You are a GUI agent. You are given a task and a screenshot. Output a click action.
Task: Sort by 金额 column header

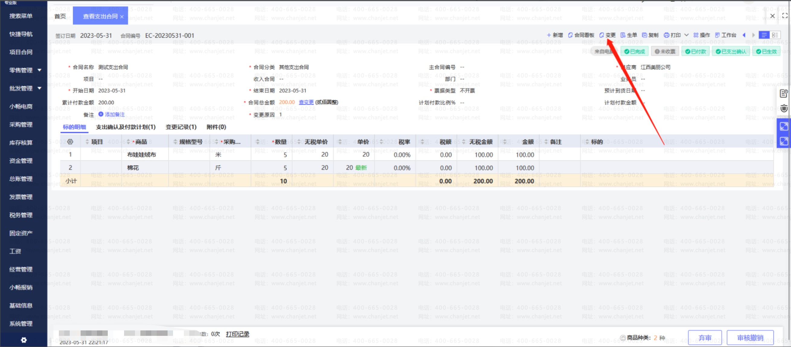[x=527, y=142]
